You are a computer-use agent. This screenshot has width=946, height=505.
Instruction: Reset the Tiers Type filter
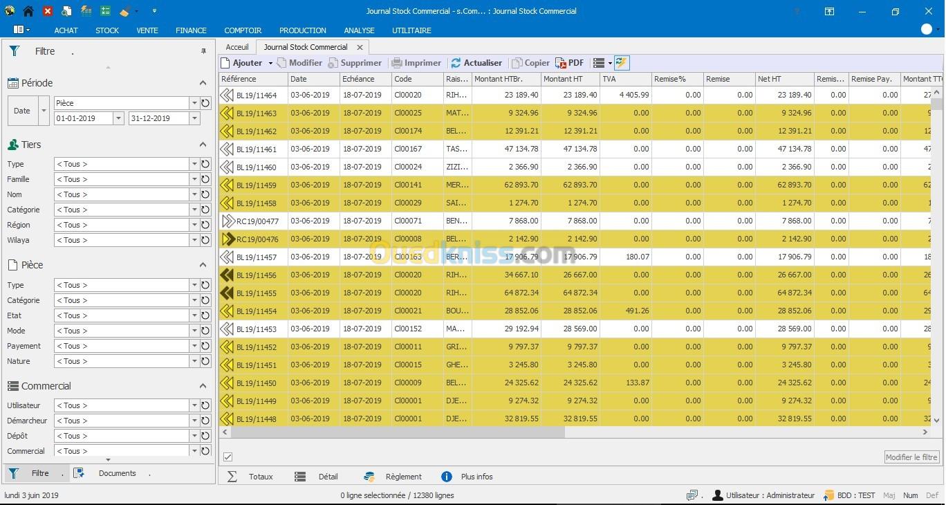205,164
